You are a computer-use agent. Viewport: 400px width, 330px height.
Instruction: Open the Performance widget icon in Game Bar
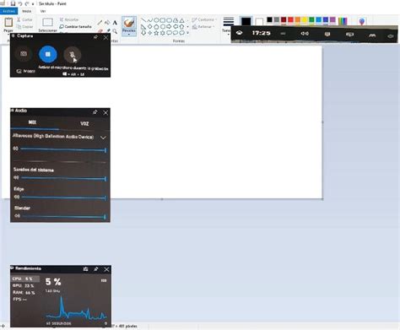pos(349,35)
